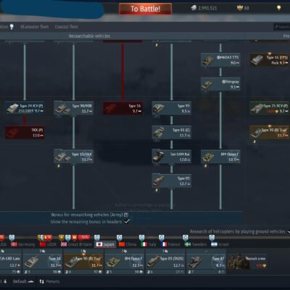This screenshot has height=290, width=290.
Task: Switch to Coastal fleet tab
Action: click(x=66, y=27)
